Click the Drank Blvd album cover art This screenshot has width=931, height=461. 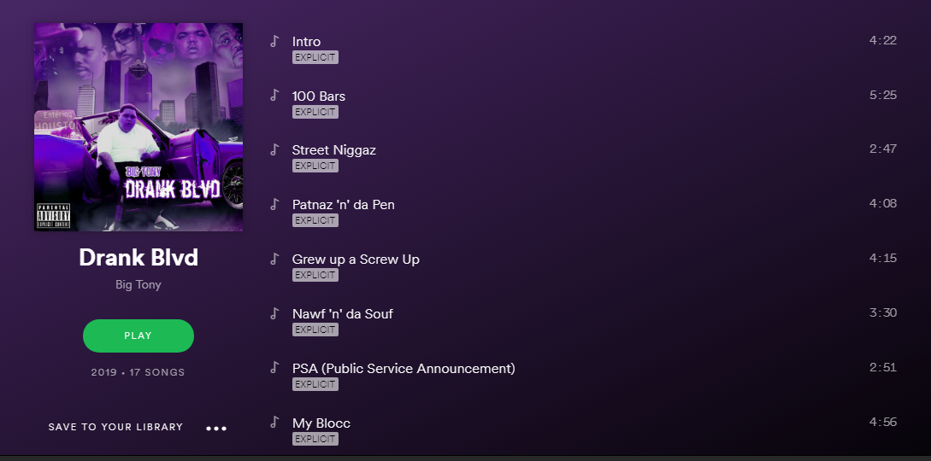coord(138,126)
